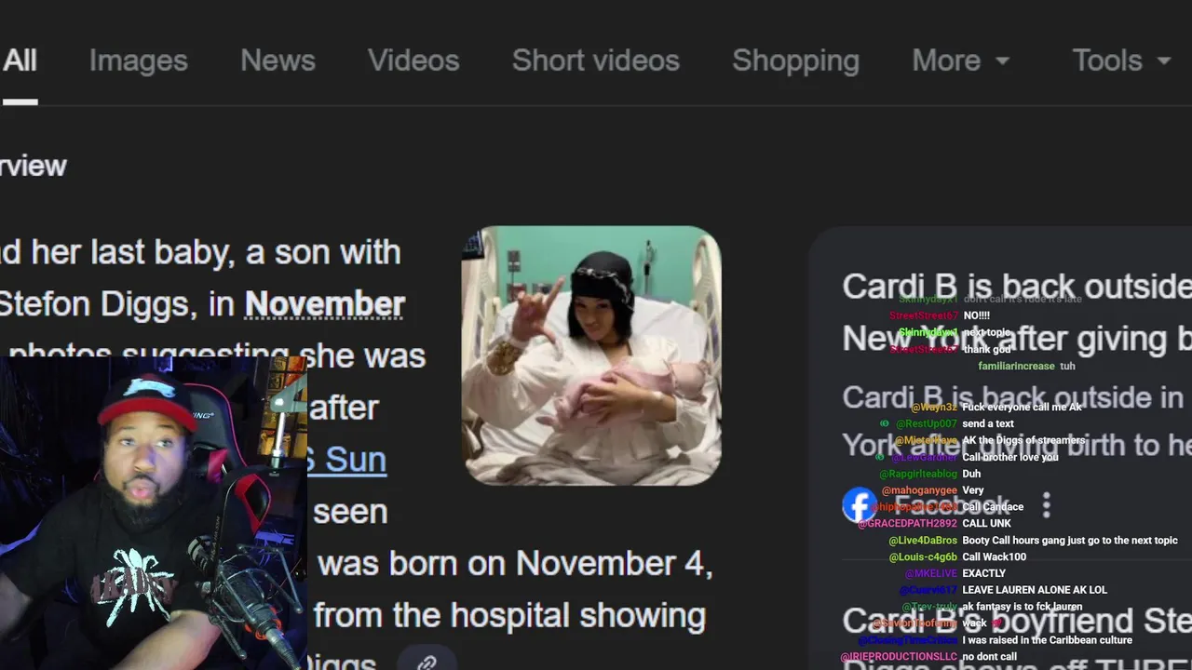Viewport: 1192px width, 670px height.
Task: Switch to the News tab
Action: click(278, 60)
